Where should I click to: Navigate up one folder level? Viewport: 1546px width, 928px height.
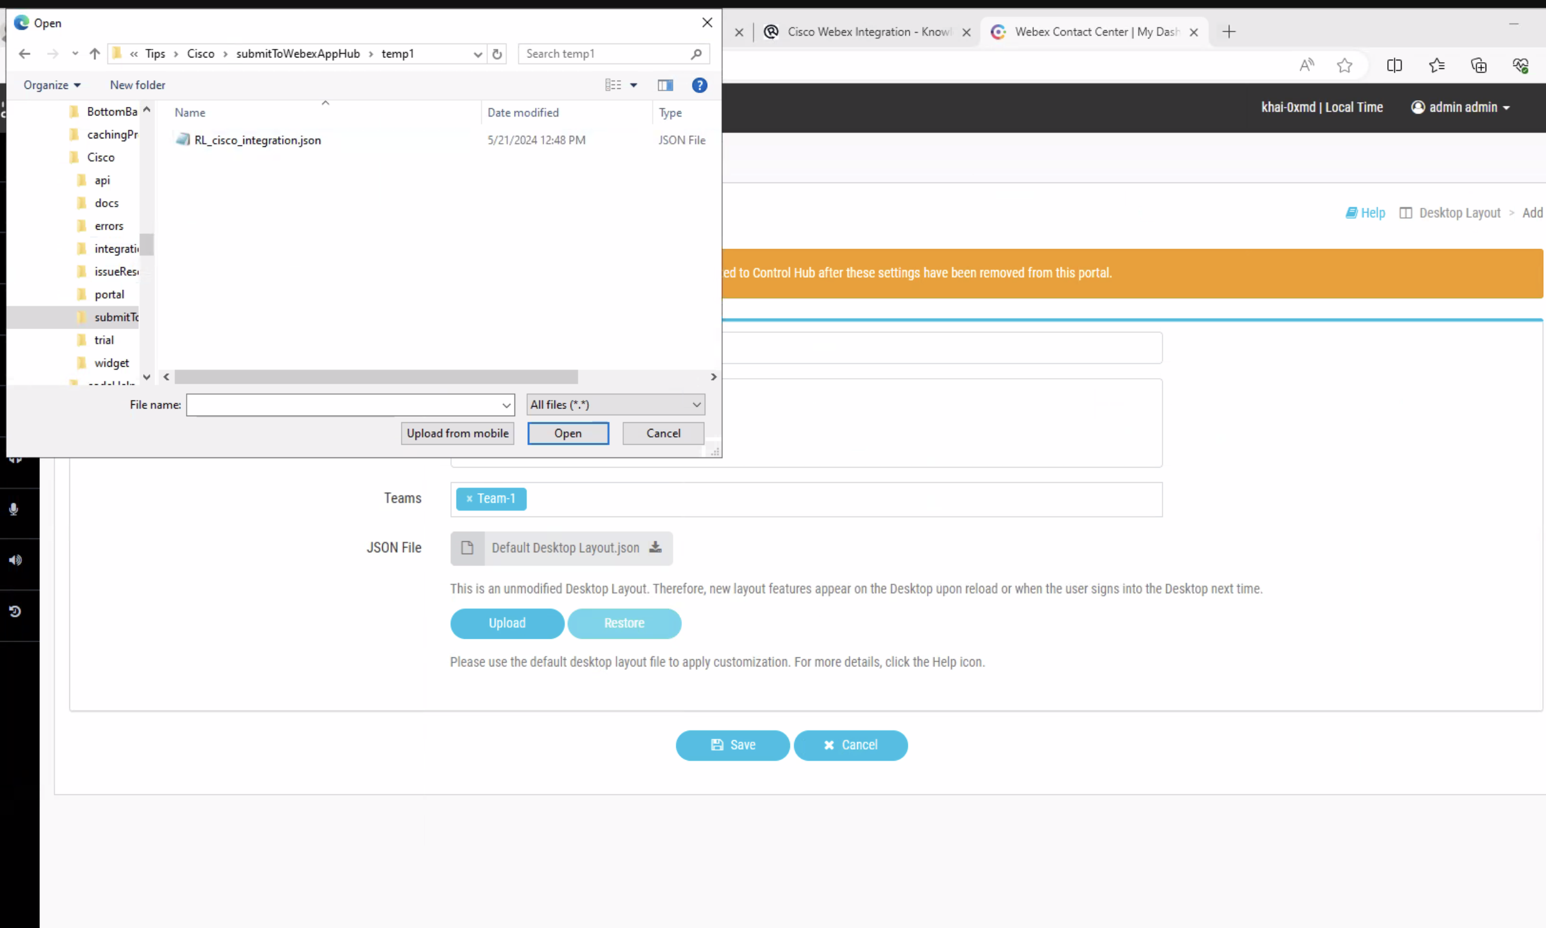coord(94,54)
